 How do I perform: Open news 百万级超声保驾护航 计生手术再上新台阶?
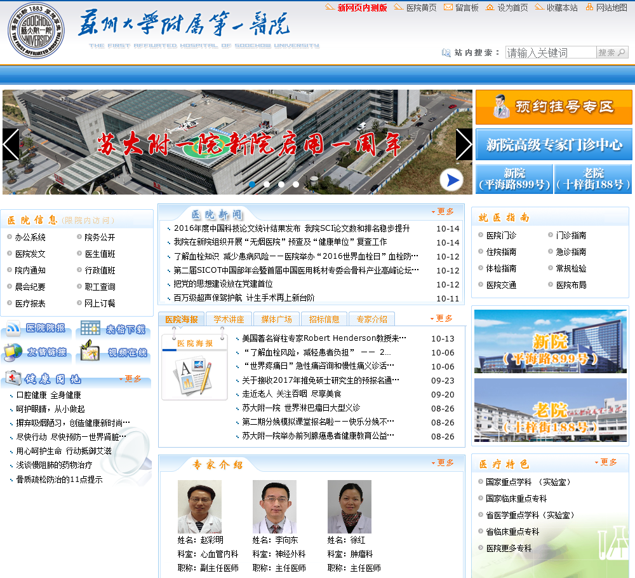pos(244,298)
